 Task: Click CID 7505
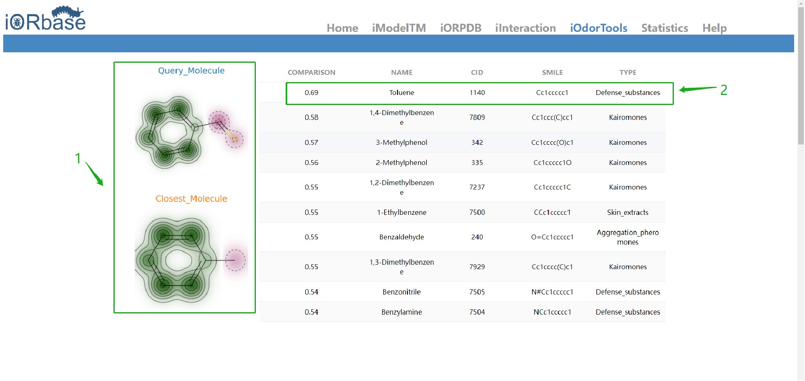pos(477,292)
